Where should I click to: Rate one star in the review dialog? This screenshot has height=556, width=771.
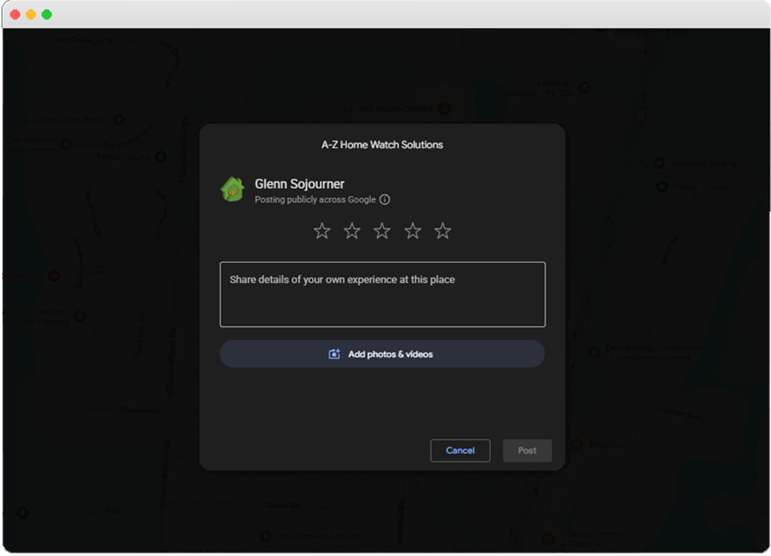pyautogui.click(x=322, y=231)
